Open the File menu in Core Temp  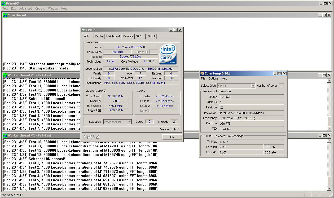click(x=203, y=78)
